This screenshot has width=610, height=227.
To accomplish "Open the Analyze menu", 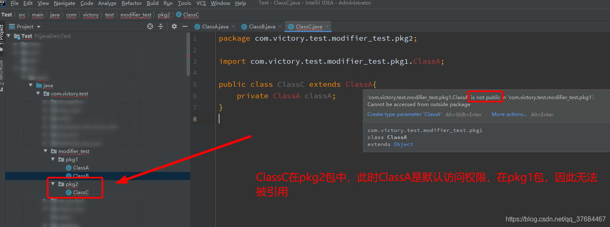I will tap(107, 3).
